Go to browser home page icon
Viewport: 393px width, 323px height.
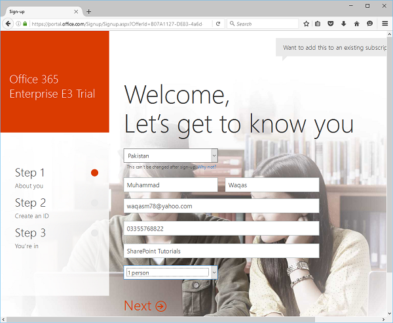coord(357,24)
